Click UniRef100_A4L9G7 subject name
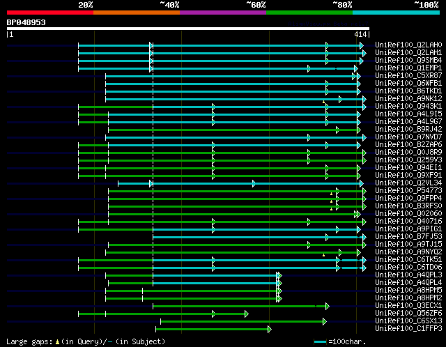The height and width of the screenshot is (347, 446). tap(408, 122)
